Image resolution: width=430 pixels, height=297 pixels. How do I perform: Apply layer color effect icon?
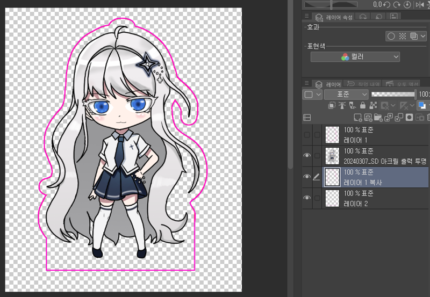point(413,36)
